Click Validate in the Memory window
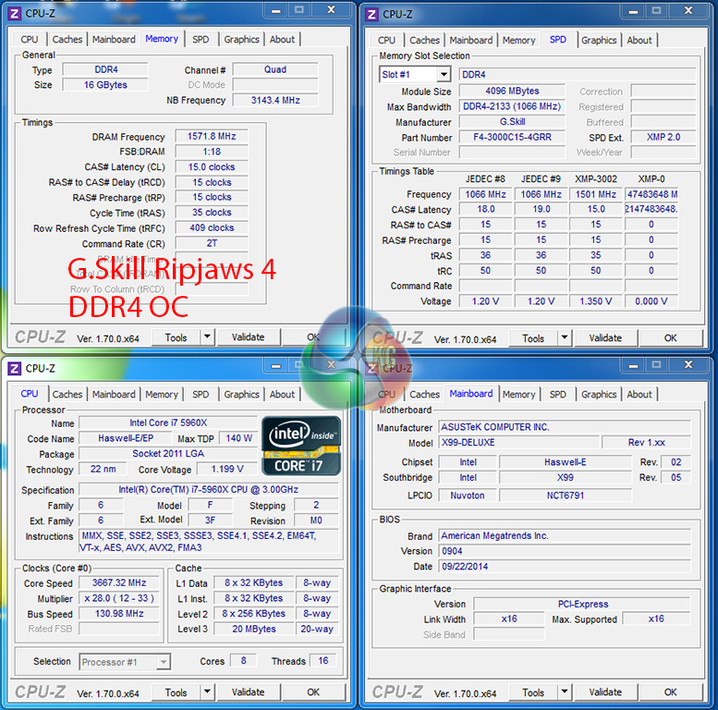Screen dimensions: 718x710 click(248, 337)
